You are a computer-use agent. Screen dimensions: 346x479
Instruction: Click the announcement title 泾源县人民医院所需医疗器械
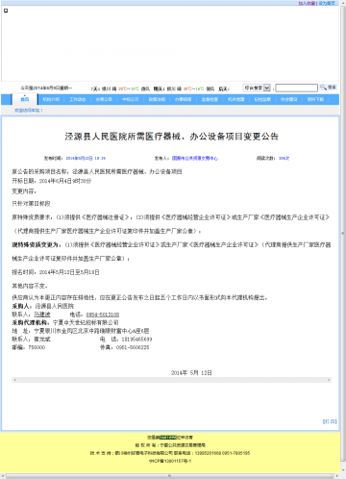(x=172, y=137)
